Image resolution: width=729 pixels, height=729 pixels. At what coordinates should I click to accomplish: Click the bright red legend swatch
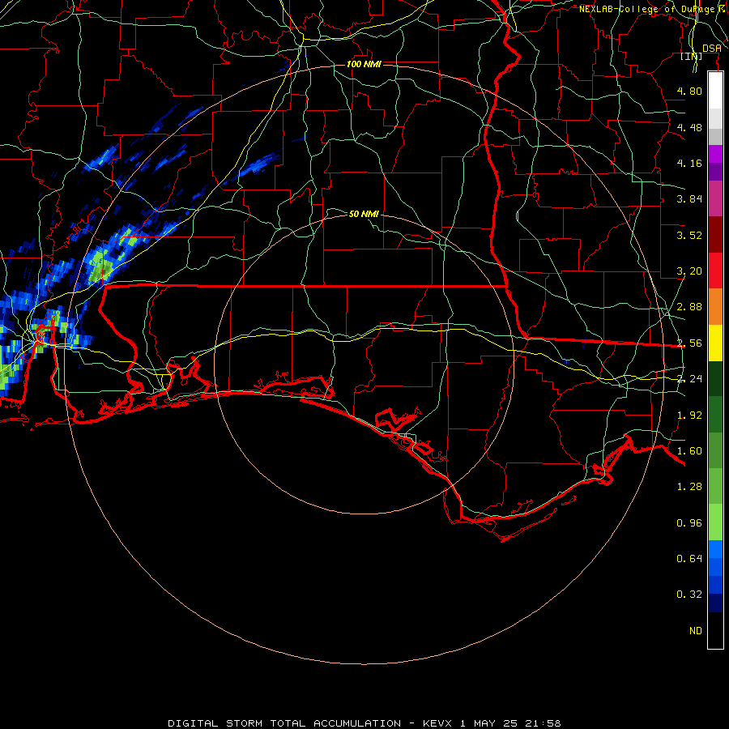tap(715, 271)
